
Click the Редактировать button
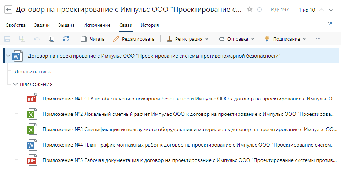134,39
